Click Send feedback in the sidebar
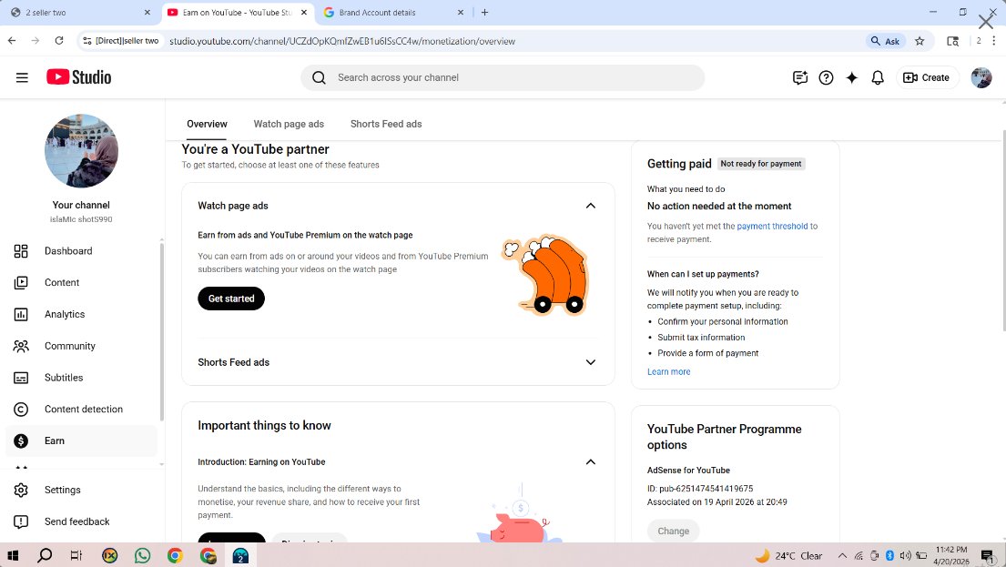 point(81,521)
